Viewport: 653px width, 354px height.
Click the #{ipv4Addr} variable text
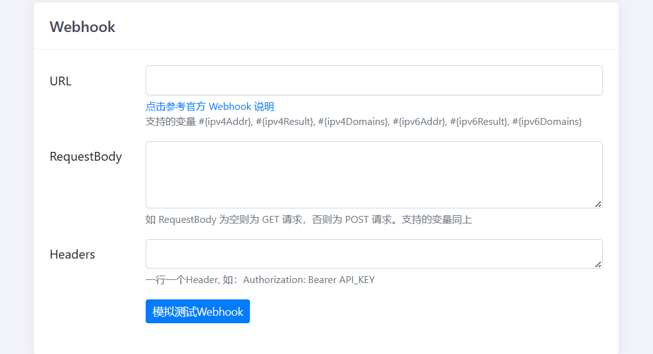click(x=225, y=122)
